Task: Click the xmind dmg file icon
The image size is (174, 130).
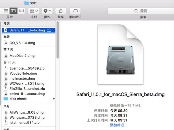Action: pyautogui.click(x=6, y=94)
